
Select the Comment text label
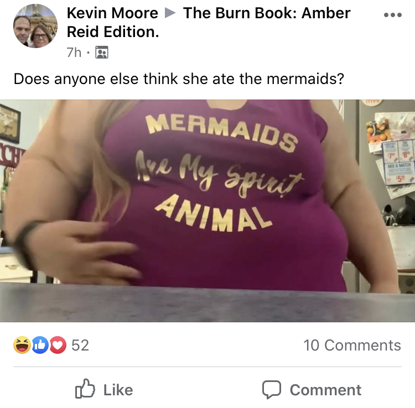pos(325,390)
